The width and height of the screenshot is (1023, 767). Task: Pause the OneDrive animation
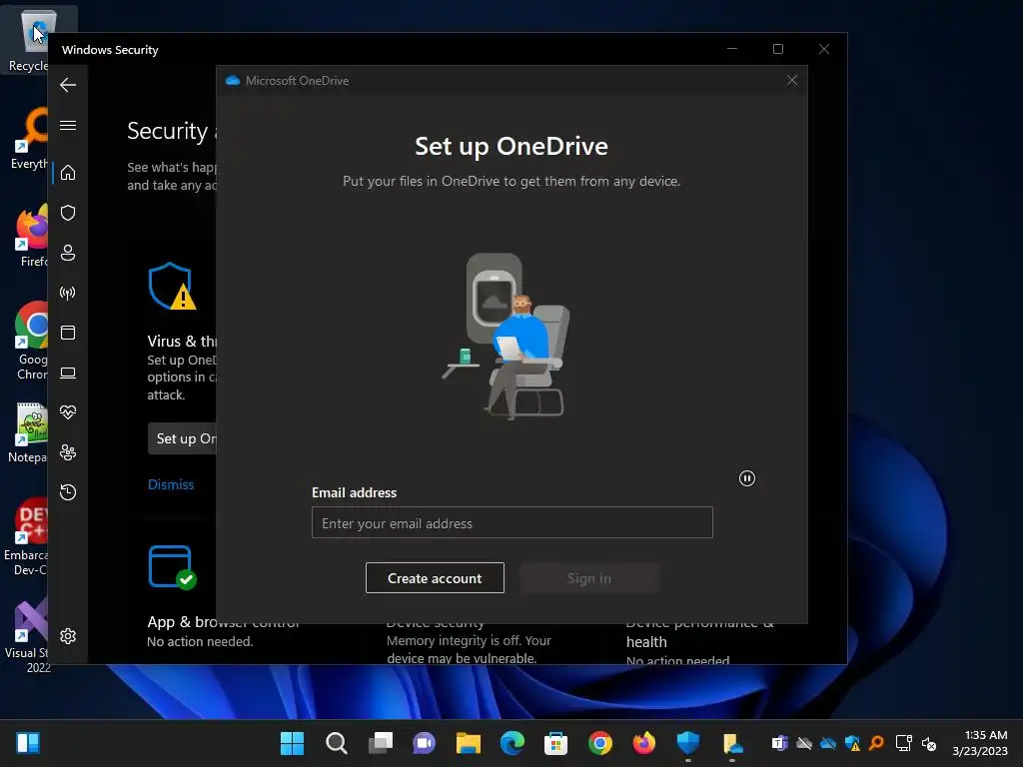747,478
